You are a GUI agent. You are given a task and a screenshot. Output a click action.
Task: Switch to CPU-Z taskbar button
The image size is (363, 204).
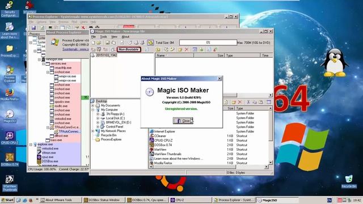[191, 200]
